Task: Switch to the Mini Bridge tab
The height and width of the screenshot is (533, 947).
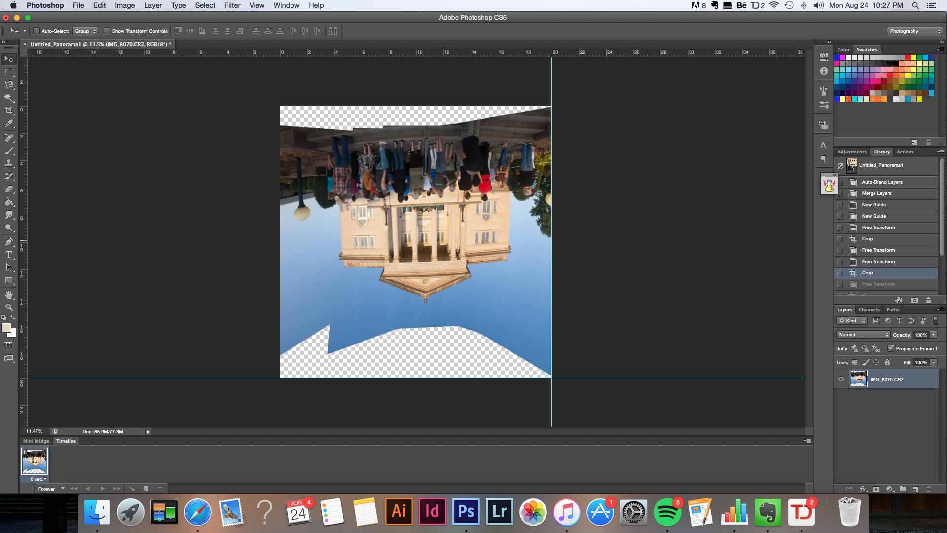Action: coord(36,441)
